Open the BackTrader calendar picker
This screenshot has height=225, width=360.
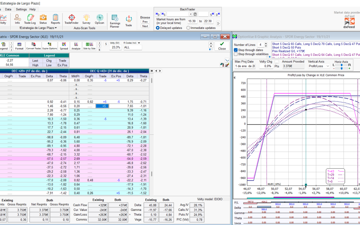pos(195,14)
